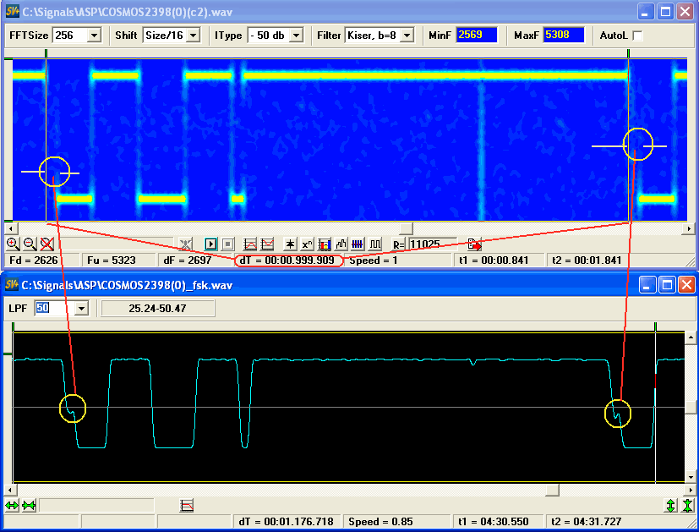Viewport: 699px width, 532px height.
Task: Minimize the COSMOS2398(0)_fsk.wav window
Action: pyautogui.click(x=647, y=284)
